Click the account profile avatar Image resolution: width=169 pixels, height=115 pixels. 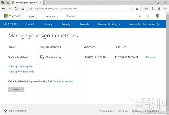[157, 16]
